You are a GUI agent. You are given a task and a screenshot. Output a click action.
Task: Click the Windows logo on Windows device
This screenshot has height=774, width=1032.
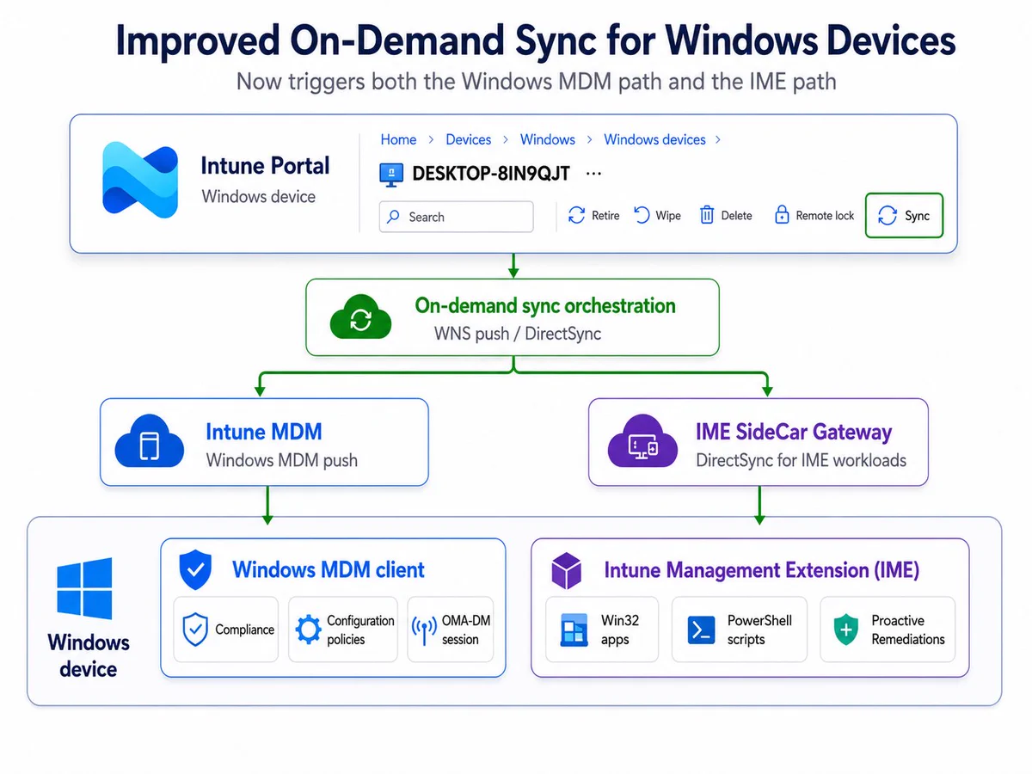[x=84, y=589]
